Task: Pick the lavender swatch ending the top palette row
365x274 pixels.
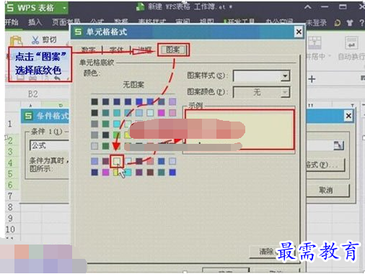Action: point(172,101)
